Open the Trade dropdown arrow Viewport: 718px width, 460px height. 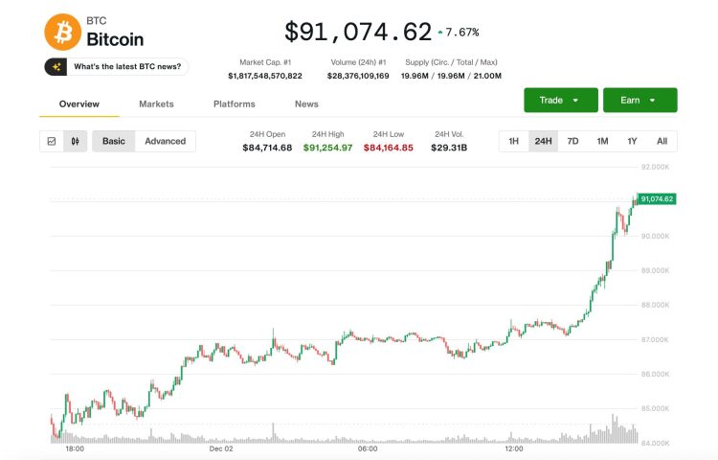[575, 100]
